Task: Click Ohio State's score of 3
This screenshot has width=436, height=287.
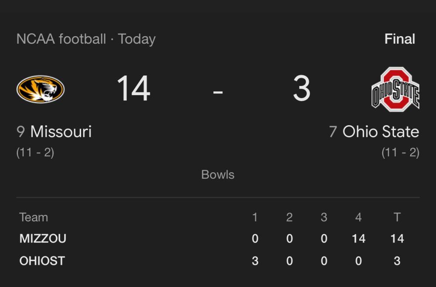Action: (x=302, y=89)
